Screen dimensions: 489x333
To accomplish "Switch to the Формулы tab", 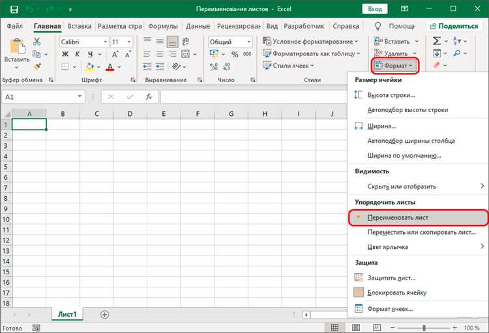I will pos(163,26).
